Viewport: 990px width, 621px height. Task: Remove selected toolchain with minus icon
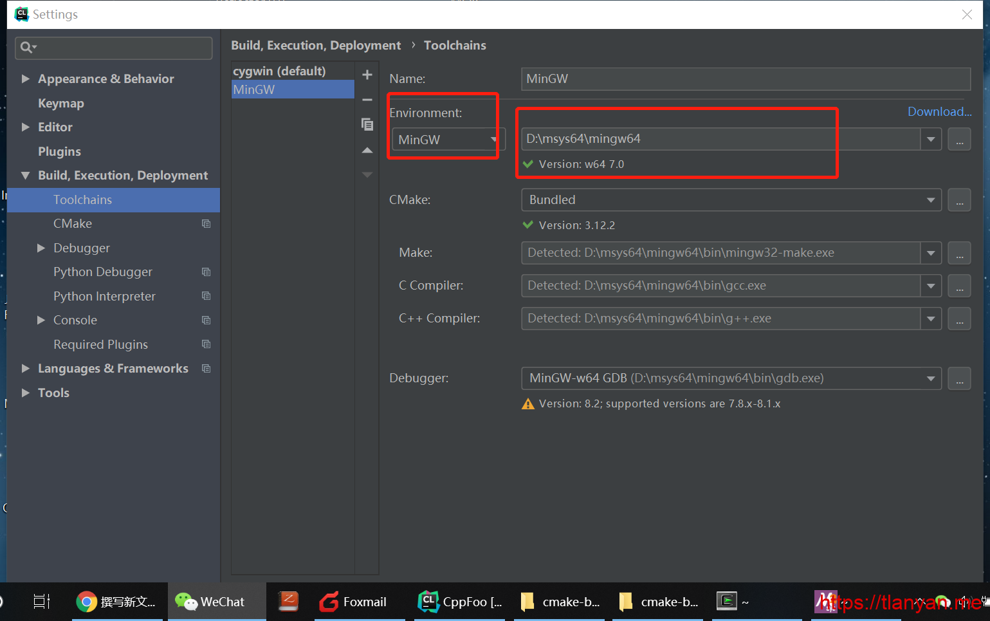(x=367, y=100)
